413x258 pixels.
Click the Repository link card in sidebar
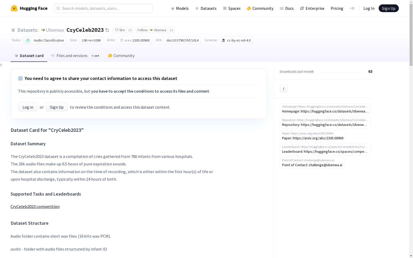tap(325, 123)
